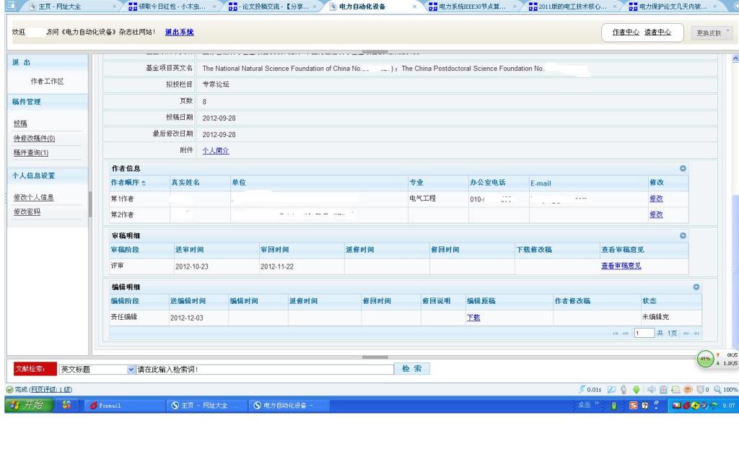Click the pager page-number box showing 1

coord(644,334)
